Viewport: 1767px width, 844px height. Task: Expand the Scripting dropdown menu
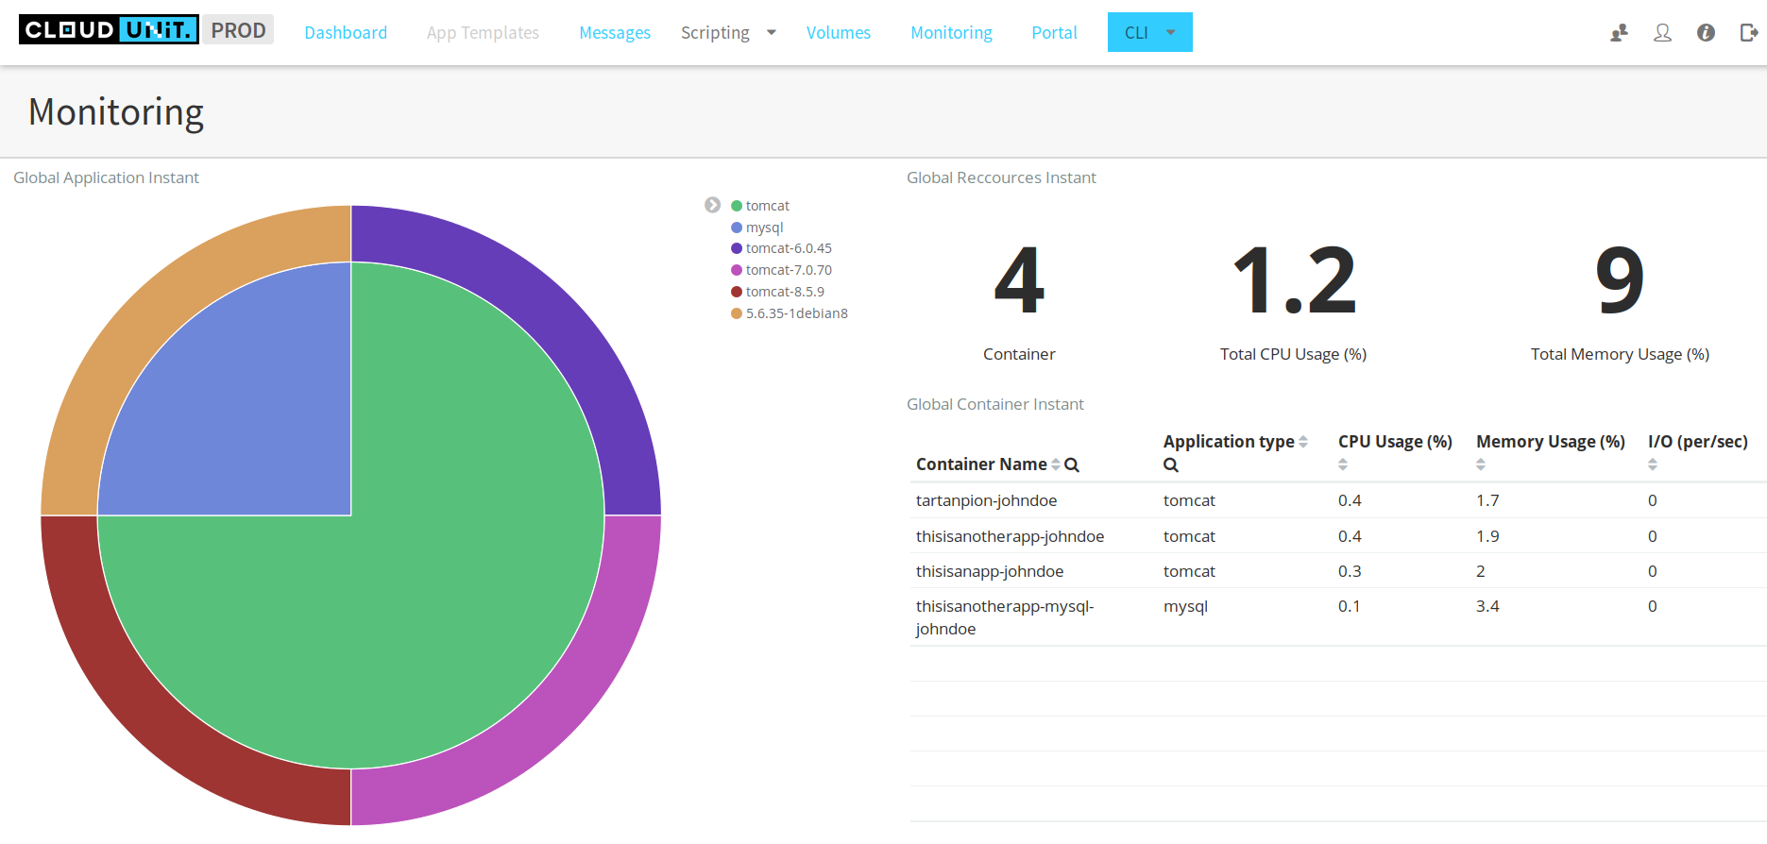pyautogui.click(x=728, y=33)
